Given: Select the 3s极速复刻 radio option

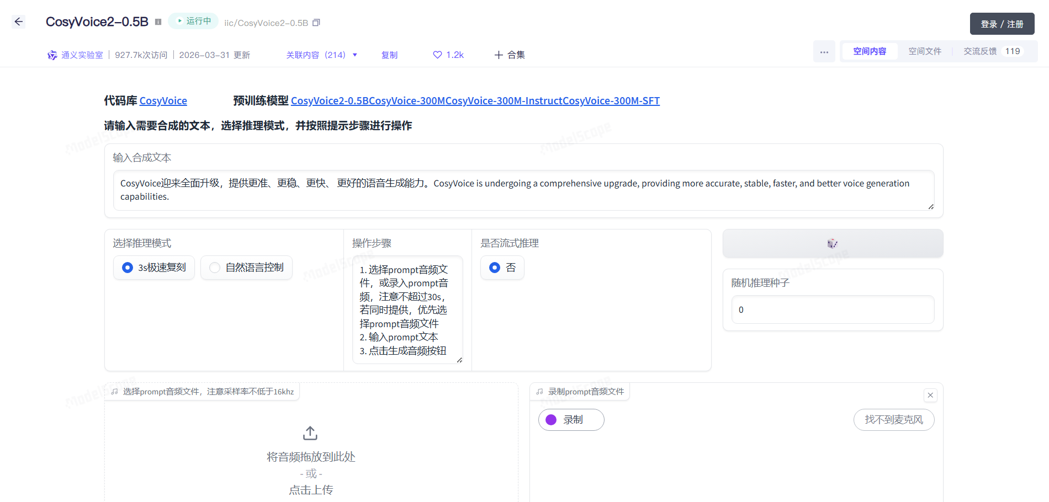Looking at the screenshot, I should pos(154,268).
